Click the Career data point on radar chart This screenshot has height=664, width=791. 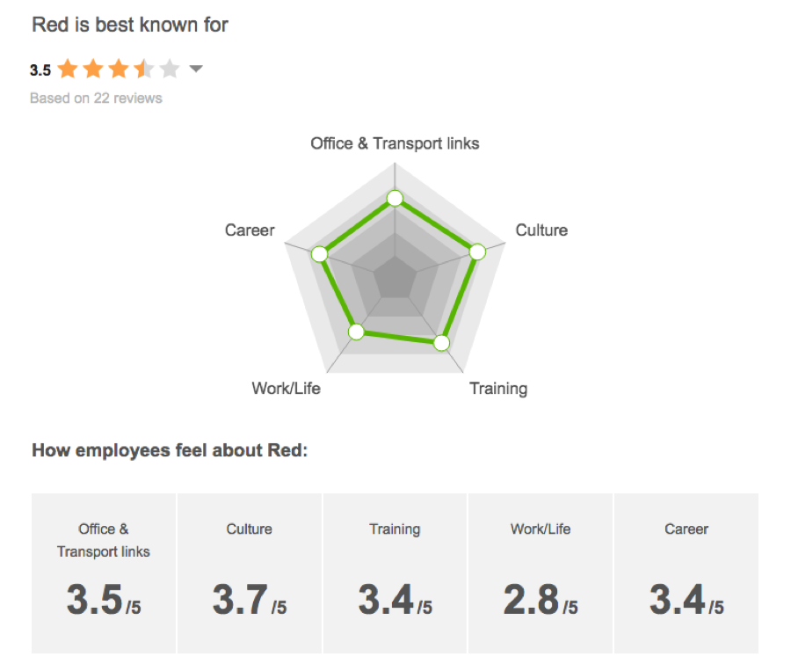[x=319, y=254]
